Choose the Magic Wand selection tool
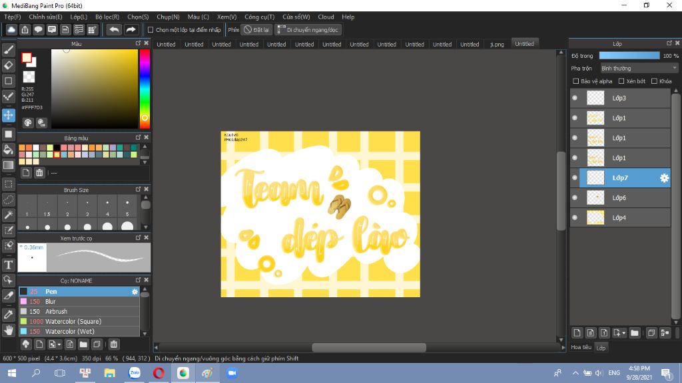 click(9, 215)
